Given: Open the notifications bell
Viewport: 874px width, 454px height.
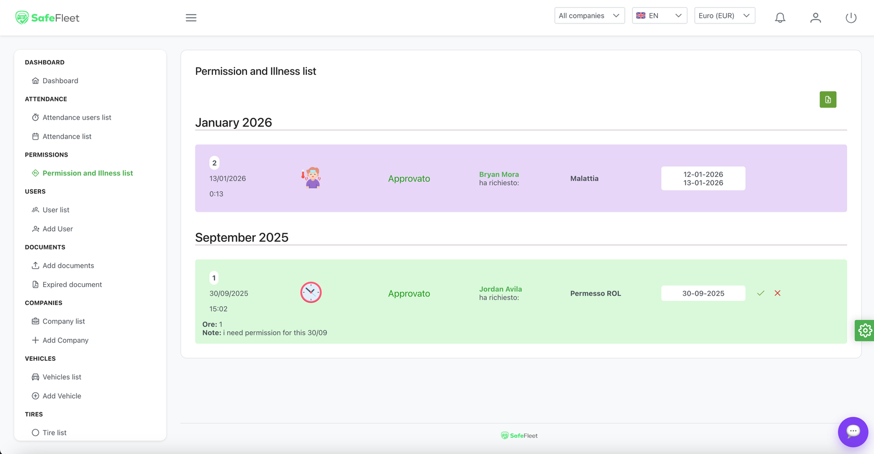Looking at the screenshot, I should pyautogui.click(x=780, y=18).
